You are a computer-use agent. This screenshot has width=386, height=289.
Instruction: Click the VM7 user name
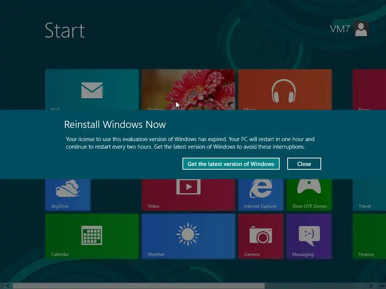pos(340,29)
